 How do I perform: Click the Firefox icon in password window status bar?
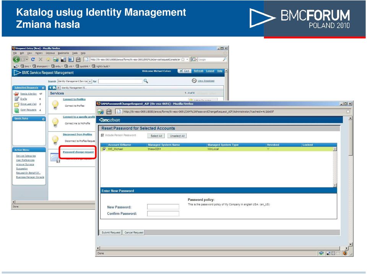coord(345,253)
